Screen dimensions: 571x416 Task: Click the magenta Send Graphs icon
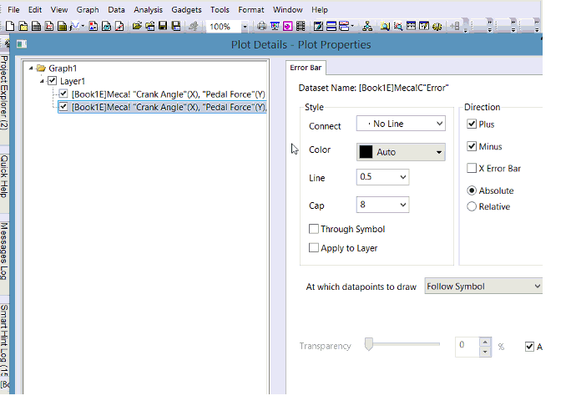288,26
